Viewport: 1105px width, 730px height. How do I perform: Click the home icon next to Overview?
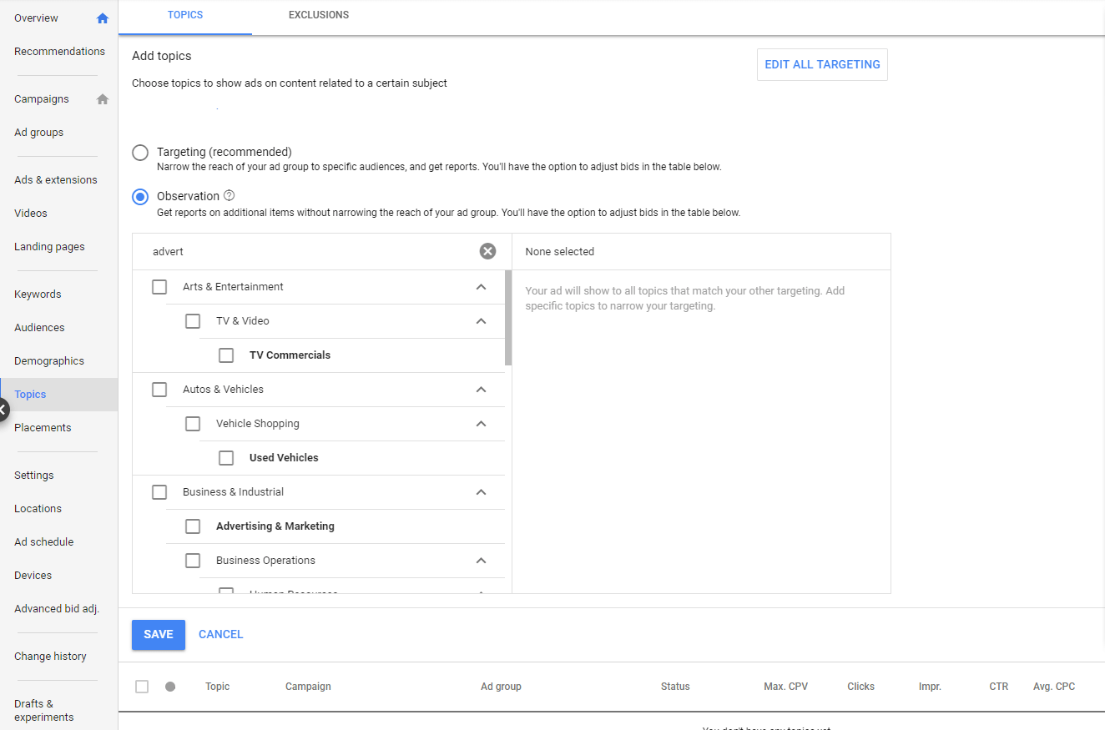[x=102, y=18]
